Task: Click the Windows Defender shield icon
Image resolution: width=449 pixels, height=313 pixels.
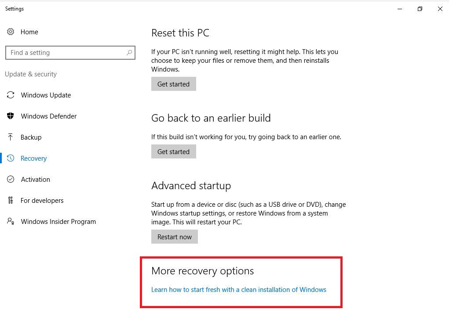Action: pyautogui.click(x=11, y=116)
